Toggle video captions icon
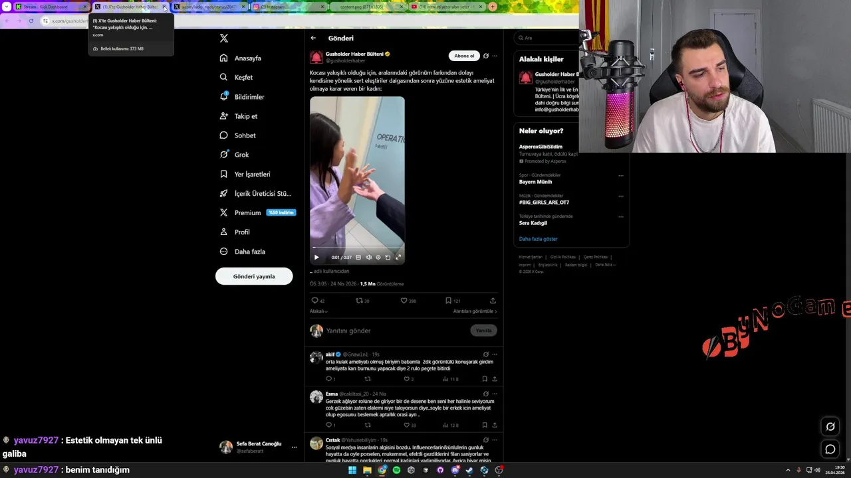 click(x=358, y=257)
